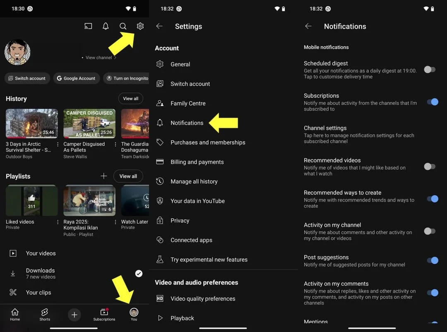The height and width of the screenshot is (332, 447).
Task: View all History items
Action: 130,99
